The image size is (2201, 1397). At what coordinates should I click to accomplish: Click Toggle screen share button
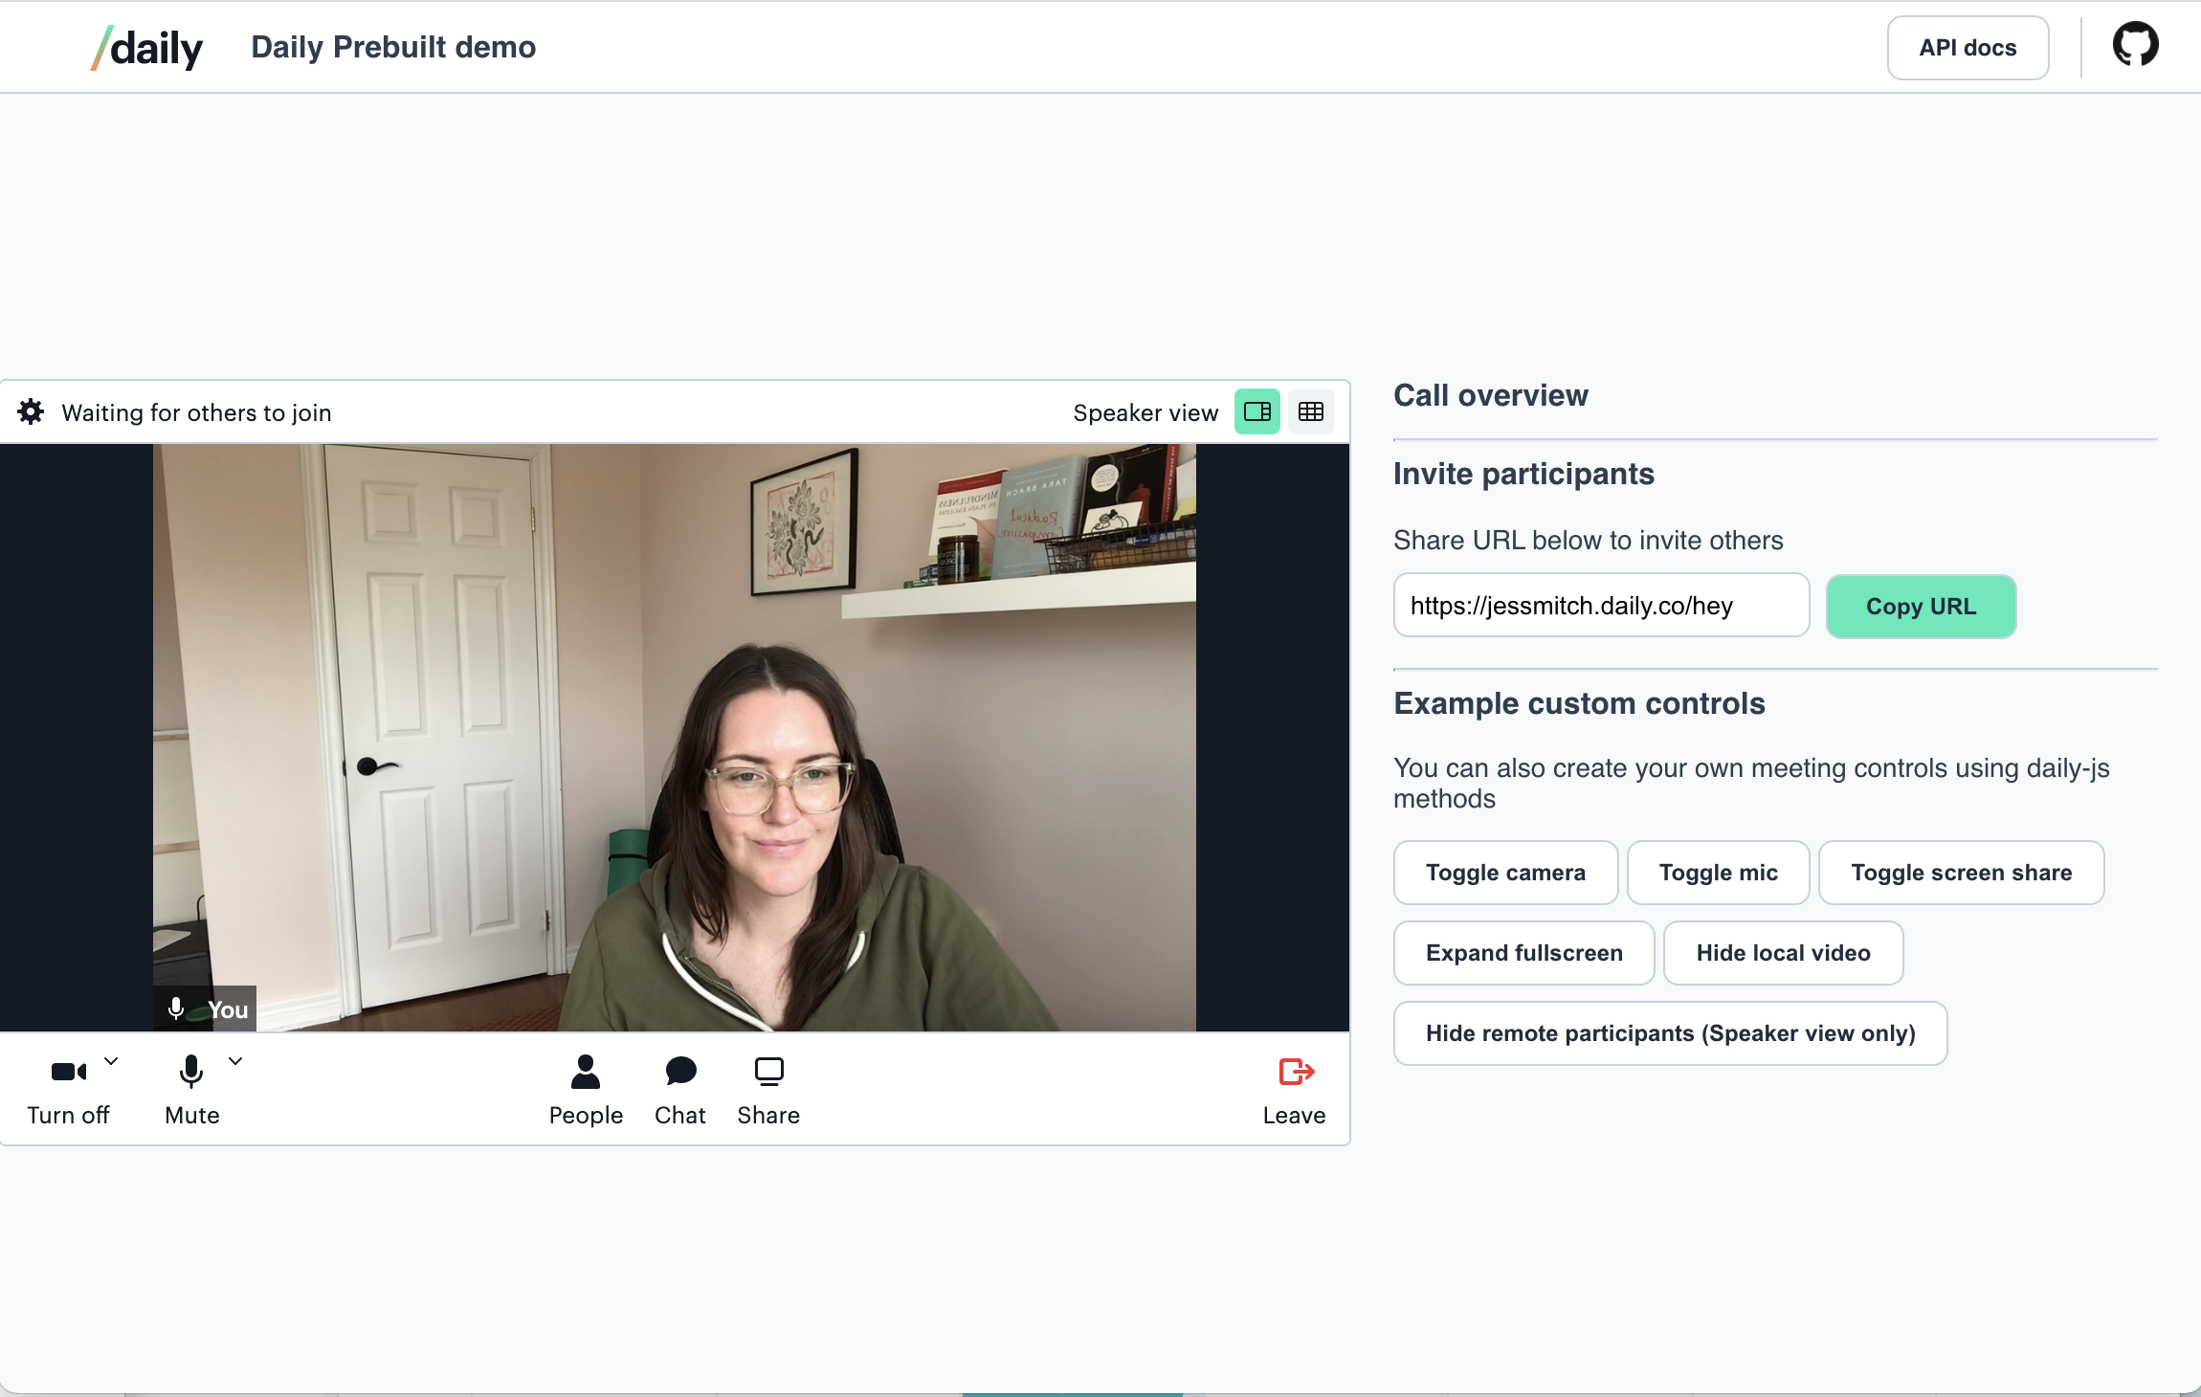[1961, 873]
